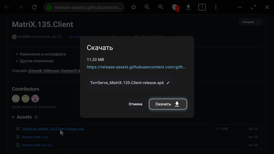
Task: Click the Скачать dialog title
Action: tap(100, 48)
